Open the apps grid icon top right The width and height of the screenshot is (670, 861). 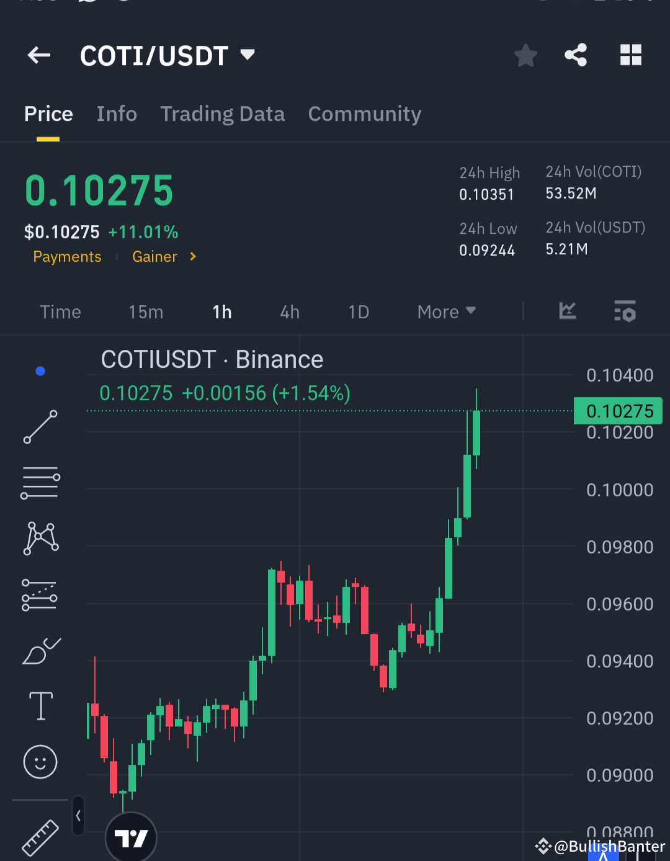point(631,55)
